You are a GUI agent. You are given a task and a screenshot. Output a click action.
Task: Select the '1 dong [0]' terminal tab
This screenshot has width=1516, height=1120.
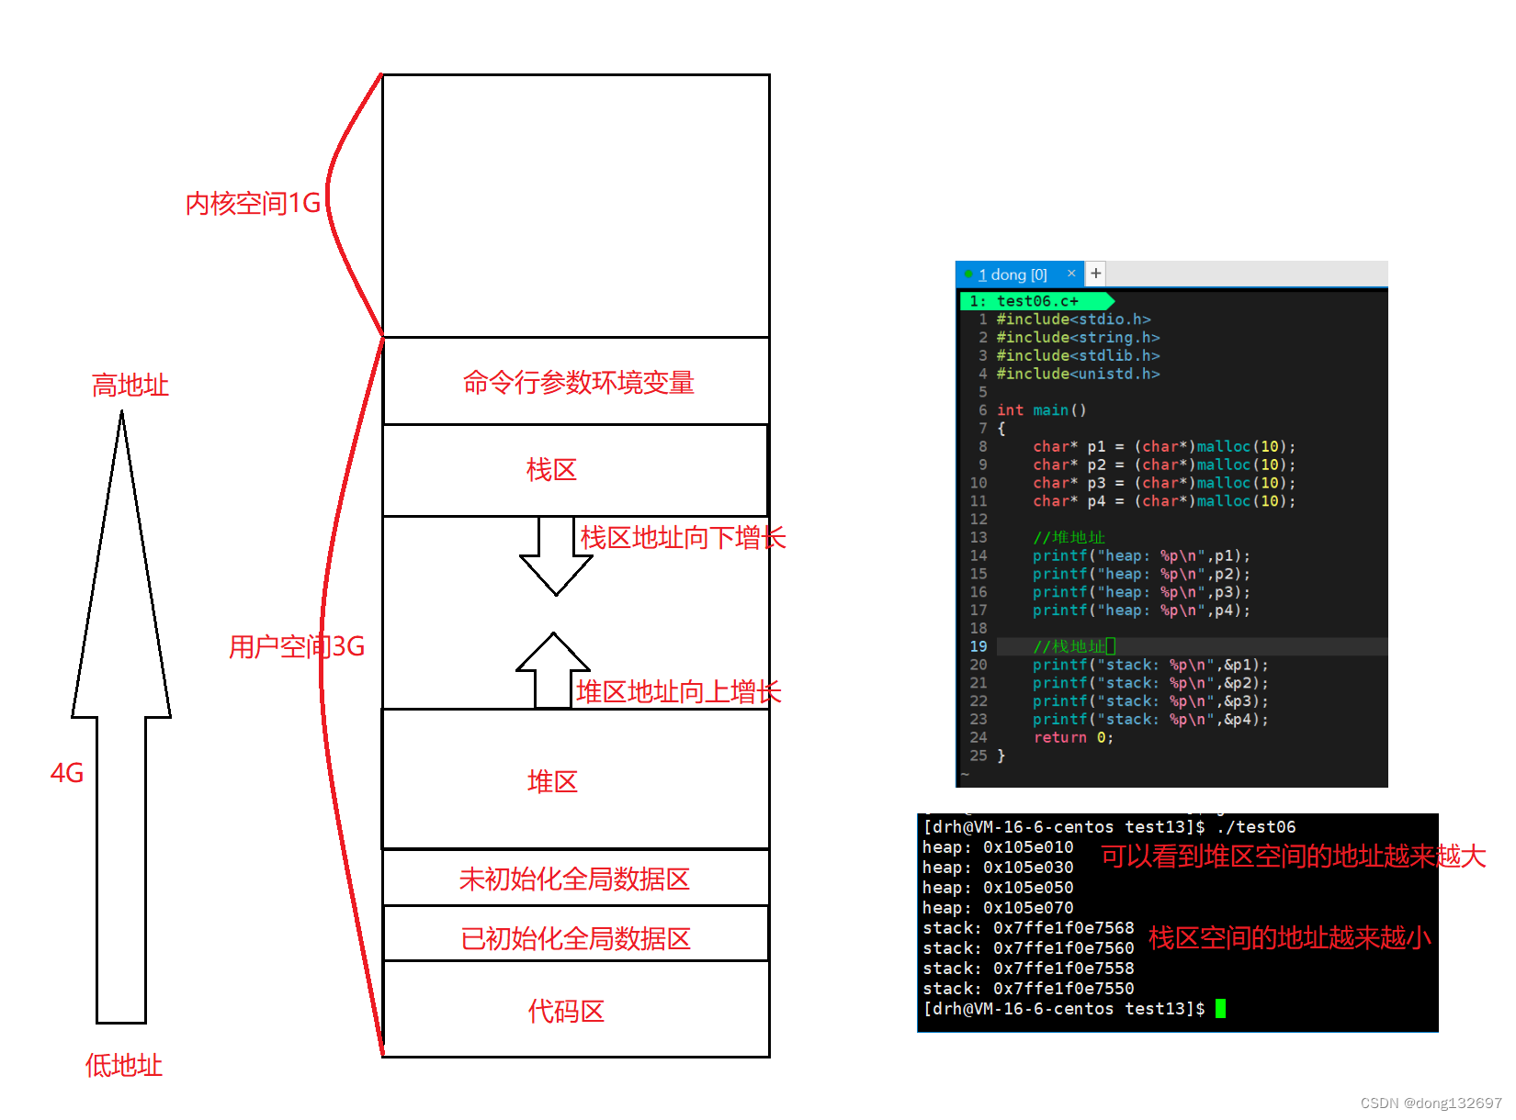point(1020,274)
